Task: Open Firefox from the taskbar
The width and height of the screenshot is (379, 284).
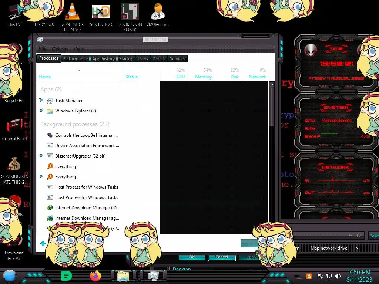Action: coord(95,276)
